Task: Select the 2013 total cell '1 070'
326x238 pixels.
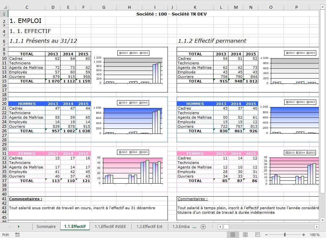Action: click(x=53, y=81)
